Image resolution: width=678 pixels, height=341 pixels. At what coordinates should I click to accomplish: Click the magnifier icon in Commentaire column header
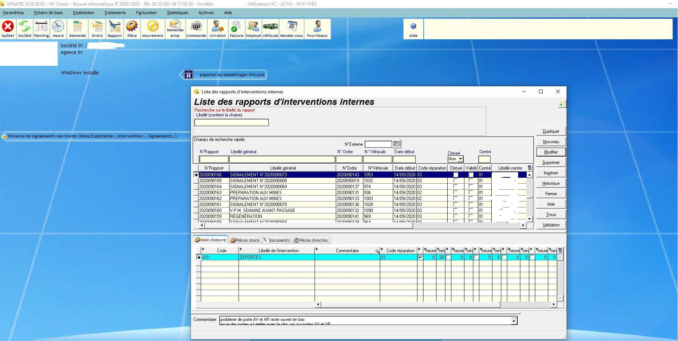[377, 251]
